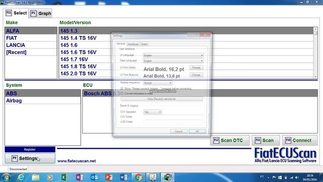Select ABS in the System list
Screen dimensions: 323x182
coord(42,94)
